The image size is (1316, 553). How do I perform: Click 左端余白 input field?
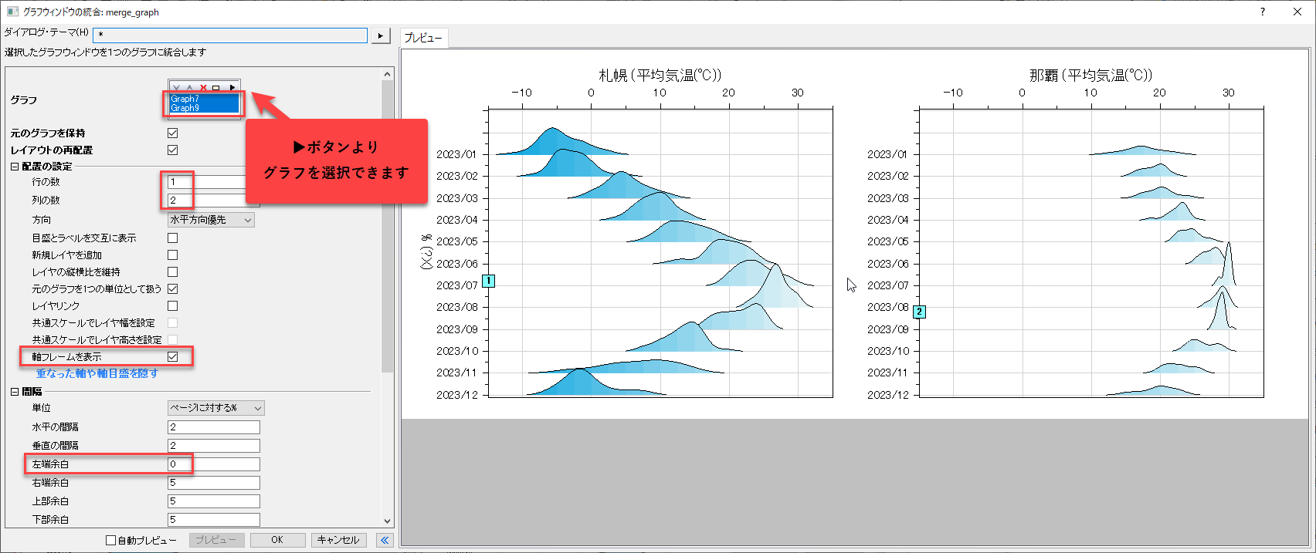point(214,464)
